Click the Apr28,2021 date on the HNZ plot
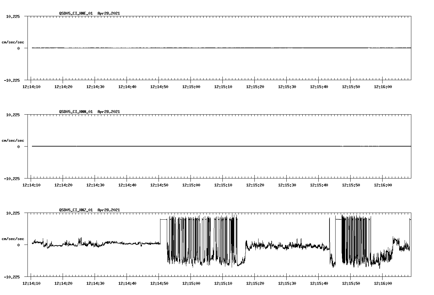The width and height of the screenshot is (434, 295). [109, 210]
